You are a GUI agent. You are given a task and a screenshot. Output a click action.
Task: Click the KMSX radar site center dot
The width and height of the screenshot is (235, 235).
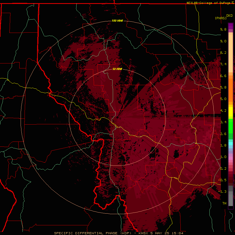pyautogui.click(x=117, y=117)
